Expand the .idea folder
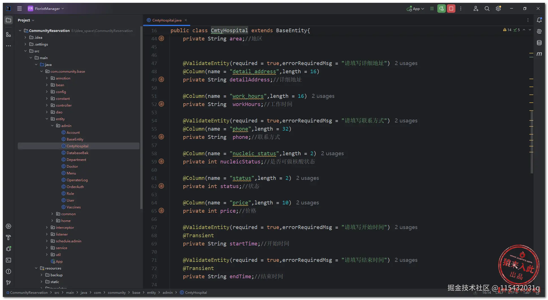The height and width of the screenshot is (300, 548). pyautogui.click(x=25, y=37)
